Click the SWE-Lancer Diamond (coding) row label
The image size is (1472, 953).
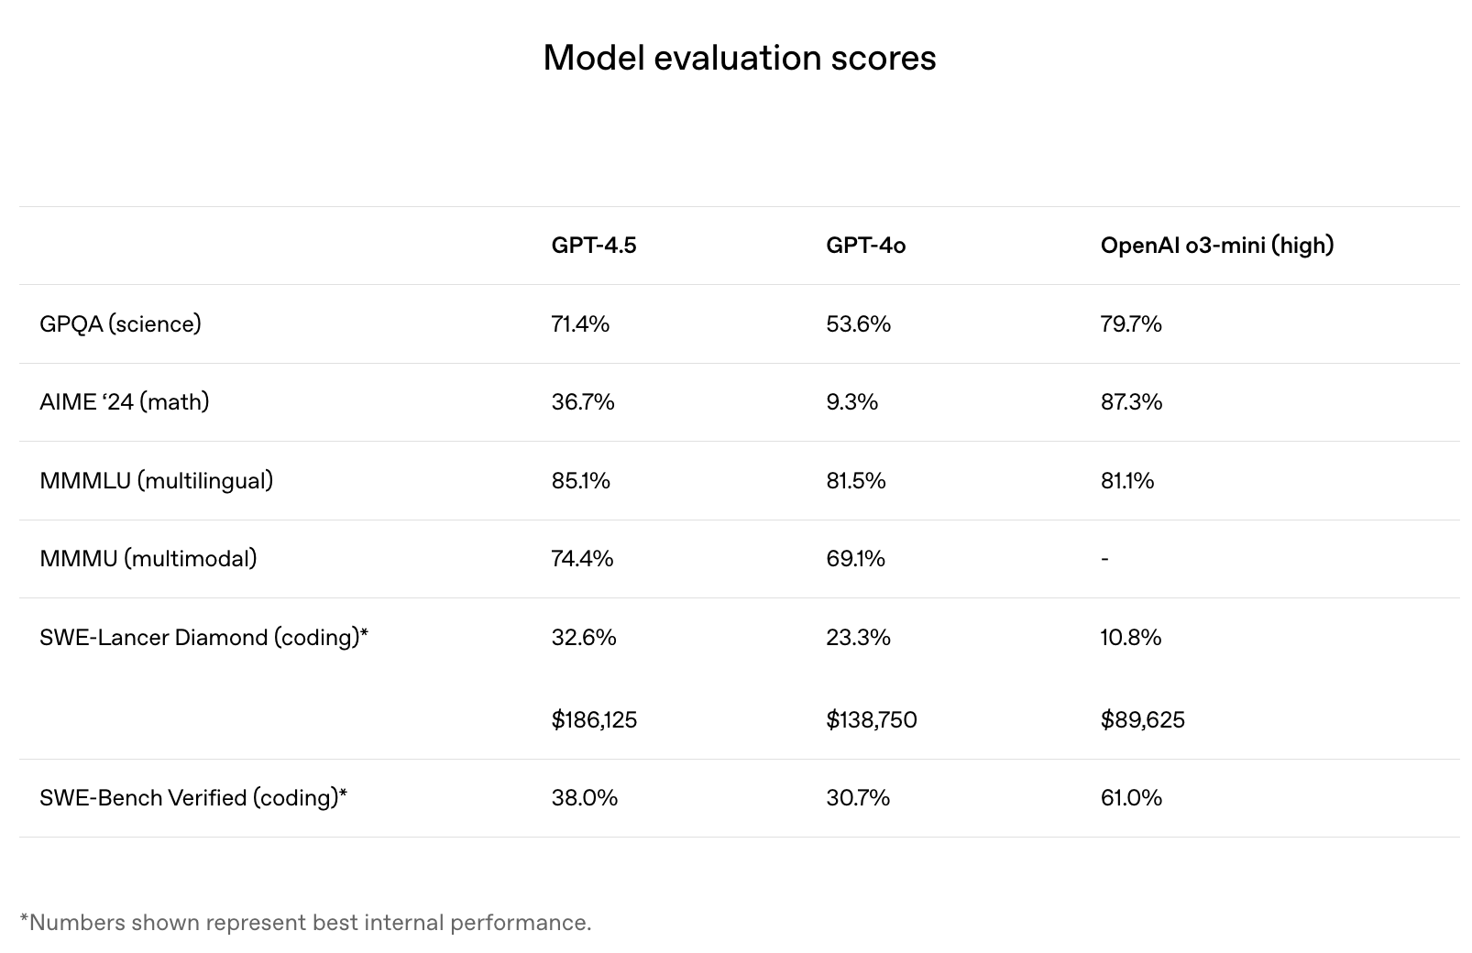click(x=203, y=638)
